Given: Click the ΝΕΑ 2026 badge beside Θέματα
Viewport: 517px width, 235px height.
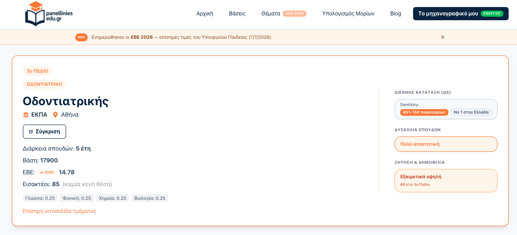Looking at the screenshot, I should (295, 14).
